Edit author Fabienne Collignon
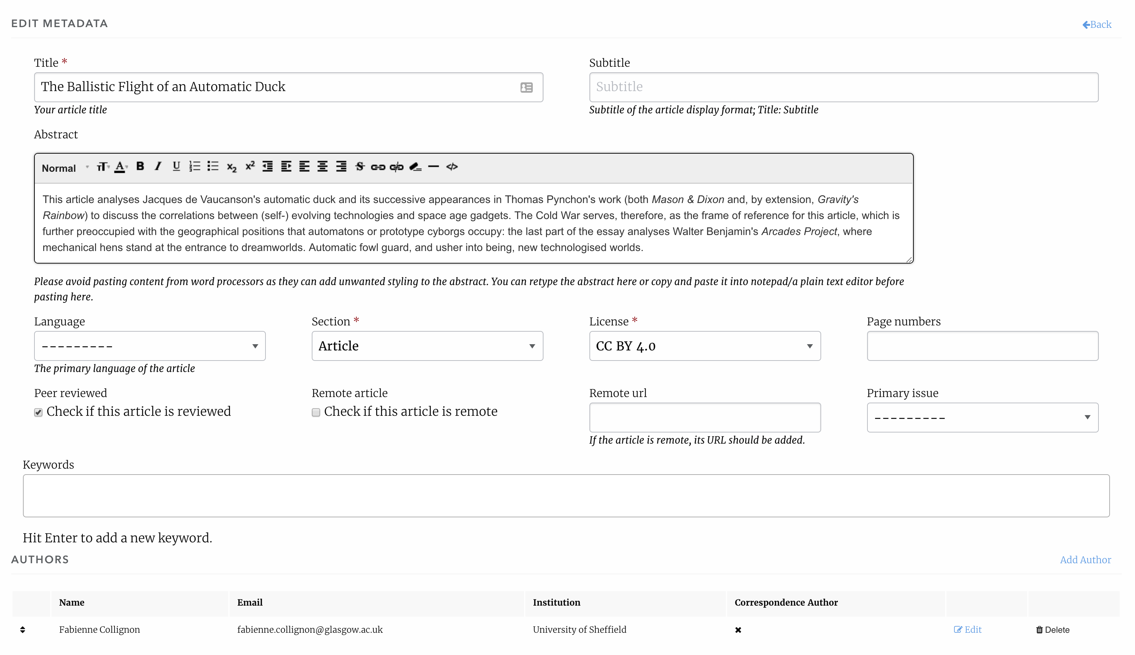Image resolution: width=1135 pixels, height=655 pixels. (968, 629)
